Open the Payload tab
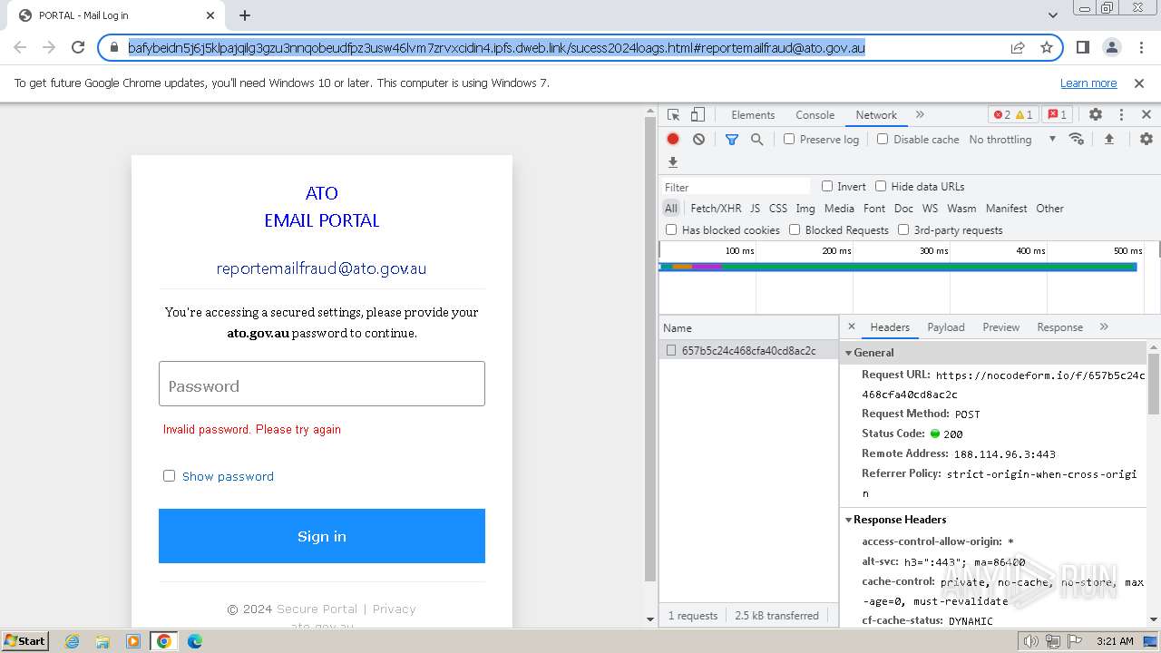 (x=946, y=327)
